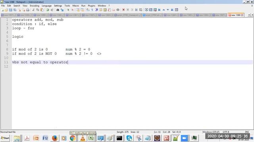Screen dimensions: 254x142
Task: Click 'num % 2 = 0' on line 8
Action: pyautogui.click(x=78, y=49)
